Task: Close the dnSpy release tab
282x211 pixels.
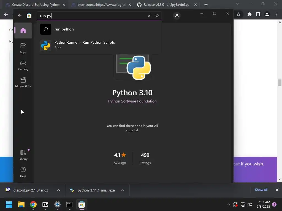Action: pos(196,5)
